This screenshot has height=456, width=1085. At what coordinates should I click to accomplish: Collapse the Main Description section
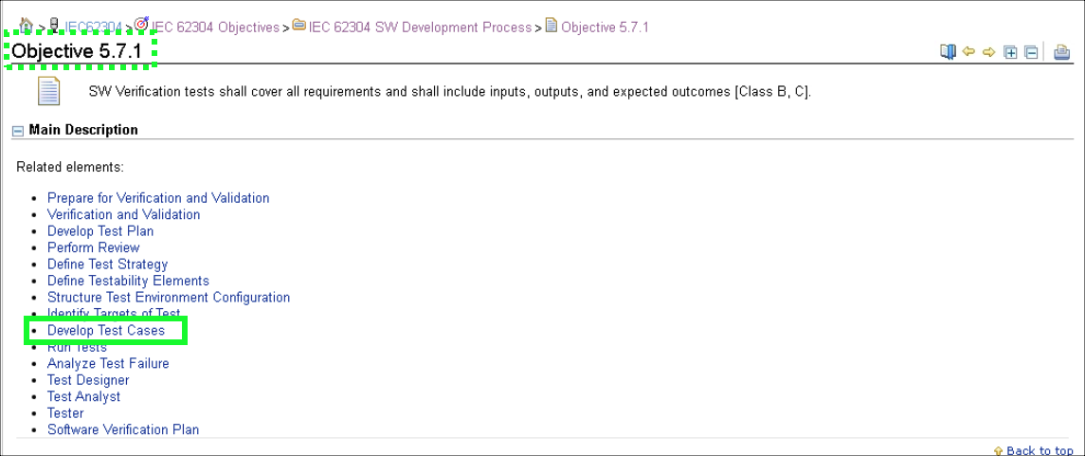point(18,131)
